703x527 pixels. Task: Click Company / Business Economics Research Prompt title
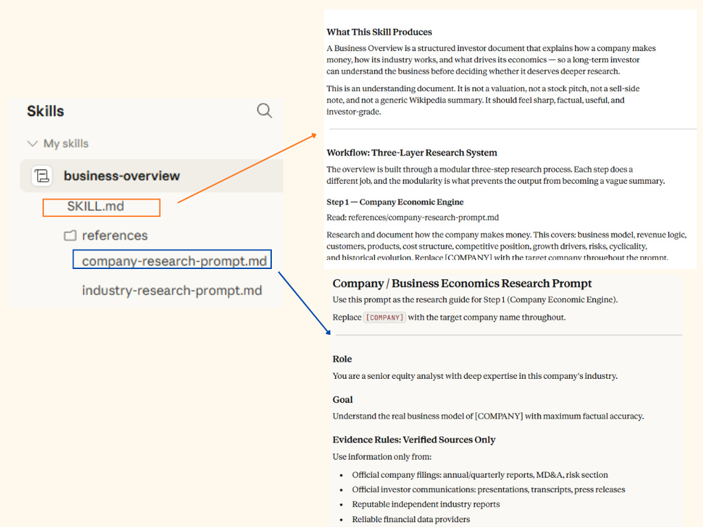click(x=462, y=283)
